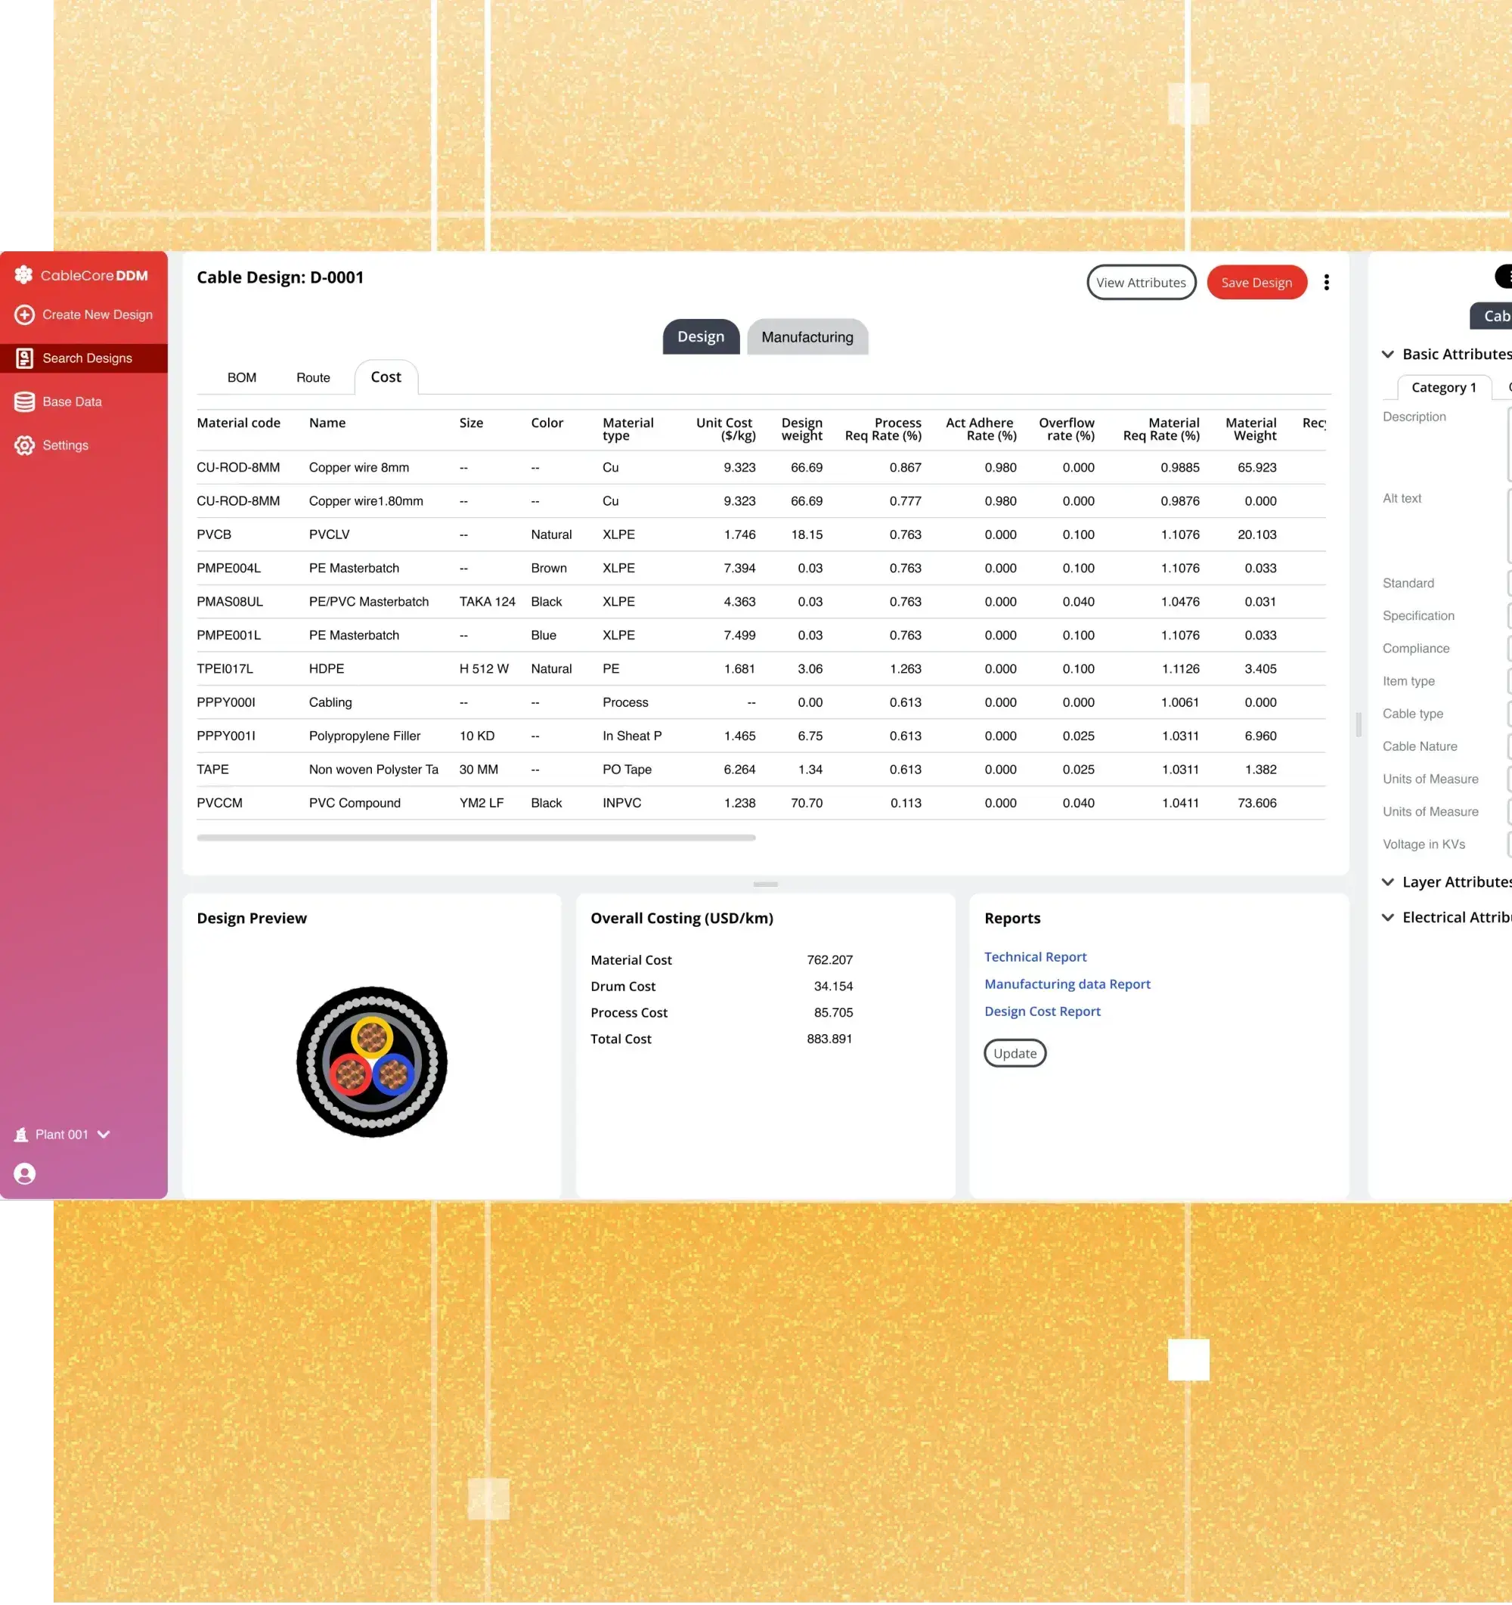Click the user profile avatar icon
Viewport: 1512px width, 1605px height.
[x=24, y=1174]
